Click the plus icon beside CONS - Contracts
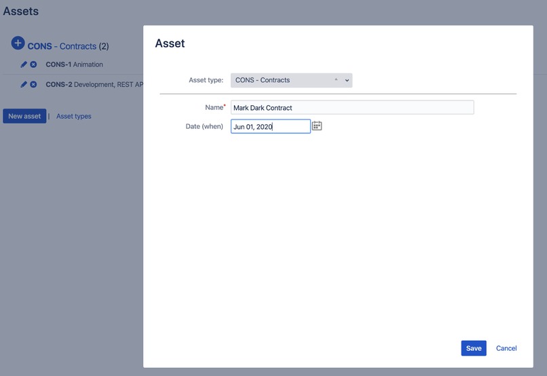Viewport: 547px width, 376px height. pos(18,43)
